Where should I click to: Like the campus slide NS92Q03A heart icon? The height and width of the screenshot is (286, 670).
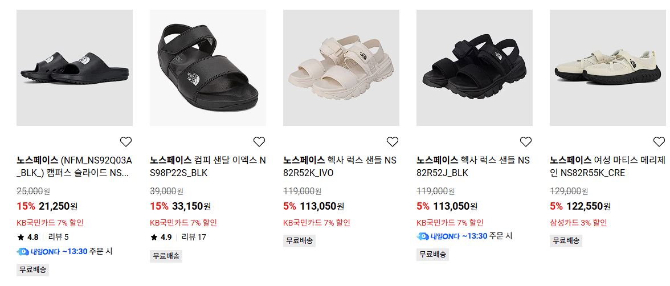coord(125,141)
